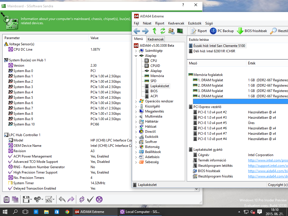
Task: Expand the Háttértár tree node
Action: pos(136,122)
